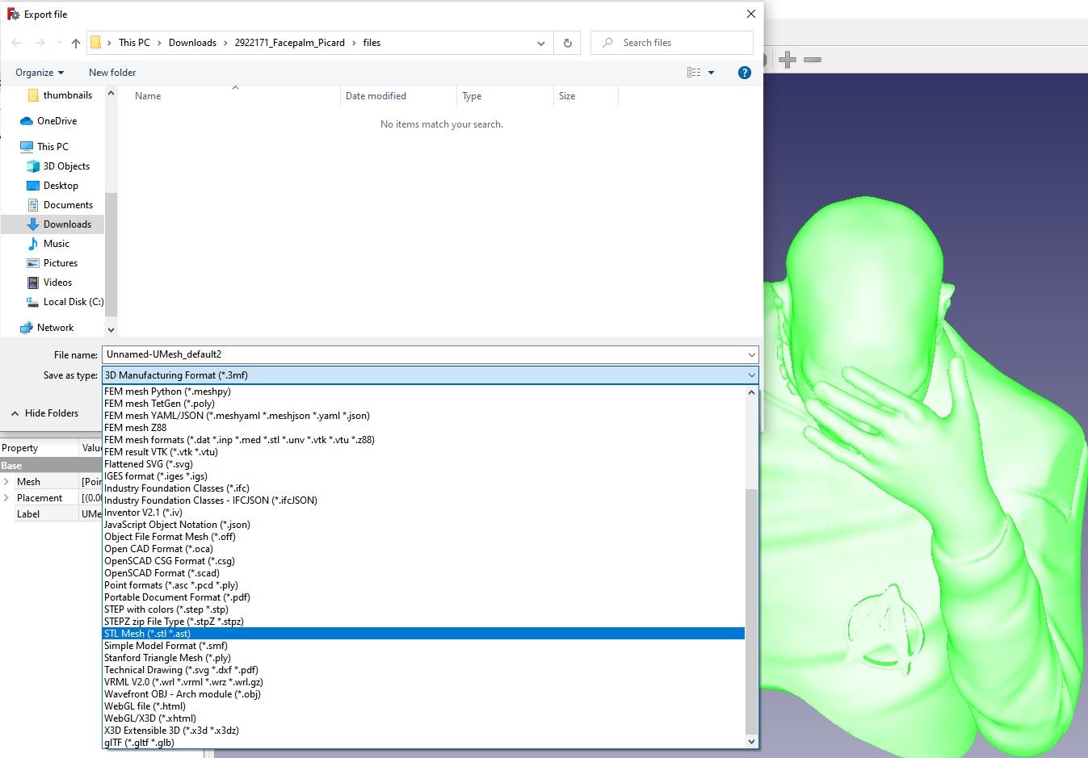Open the Help question mark button
The width and height of the screenshot is (1088, 758).
point(745,73)
